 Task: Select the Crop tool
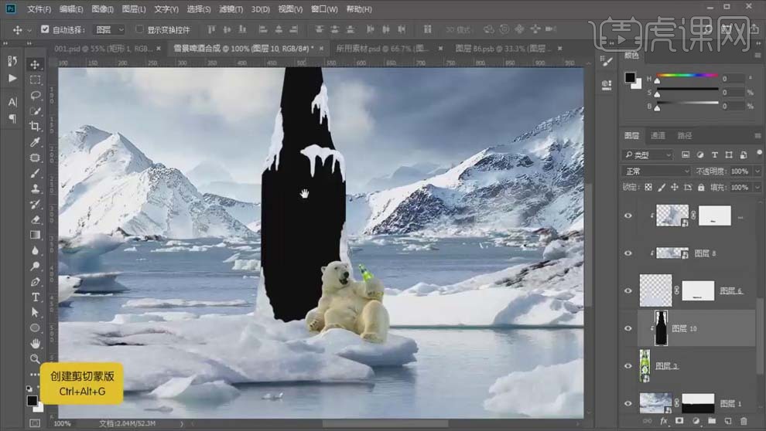tap(36, 127)
